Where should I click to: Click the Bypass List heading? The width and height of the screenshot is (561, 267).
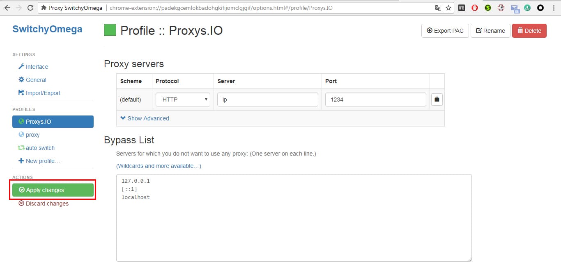[129, 140]
